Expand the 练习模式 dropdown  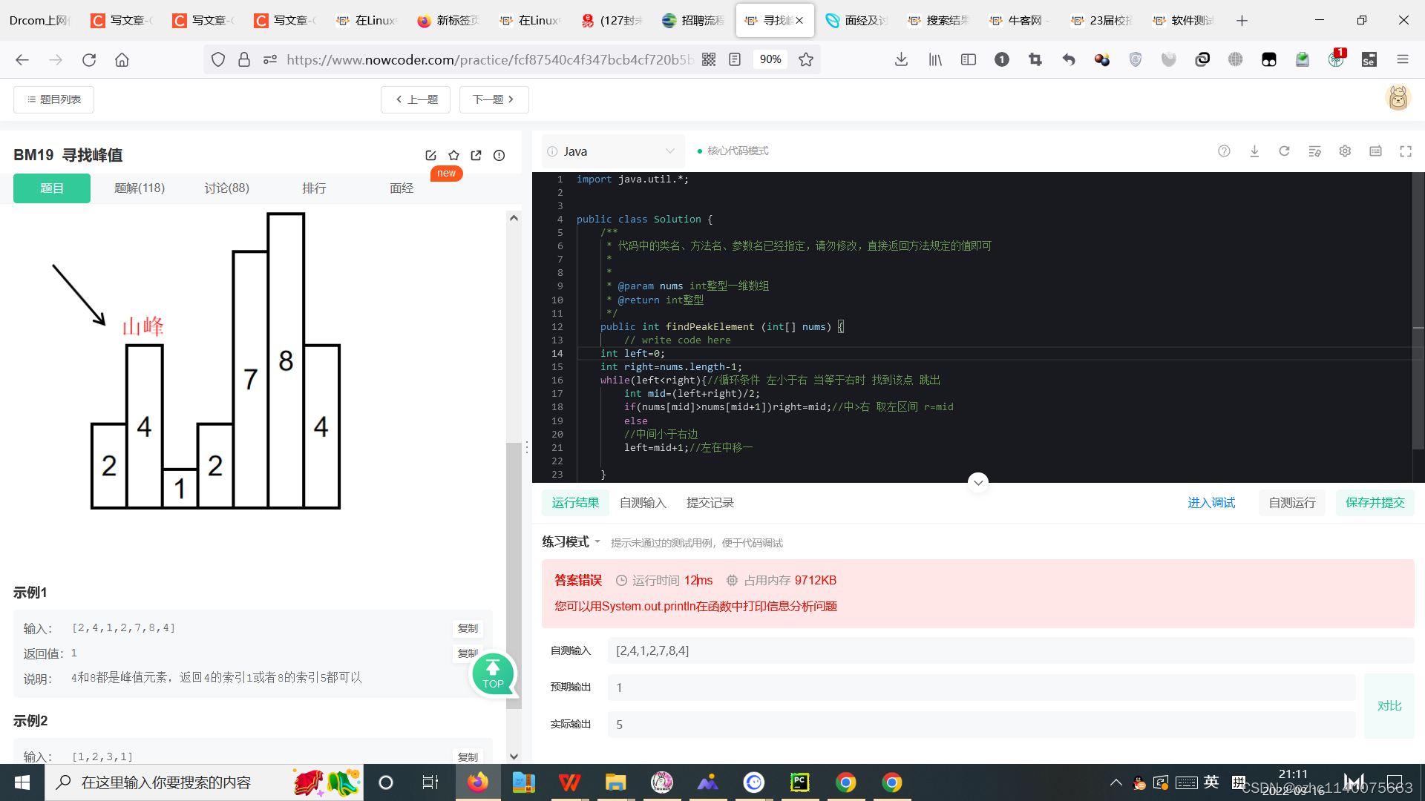pos(571,542)
